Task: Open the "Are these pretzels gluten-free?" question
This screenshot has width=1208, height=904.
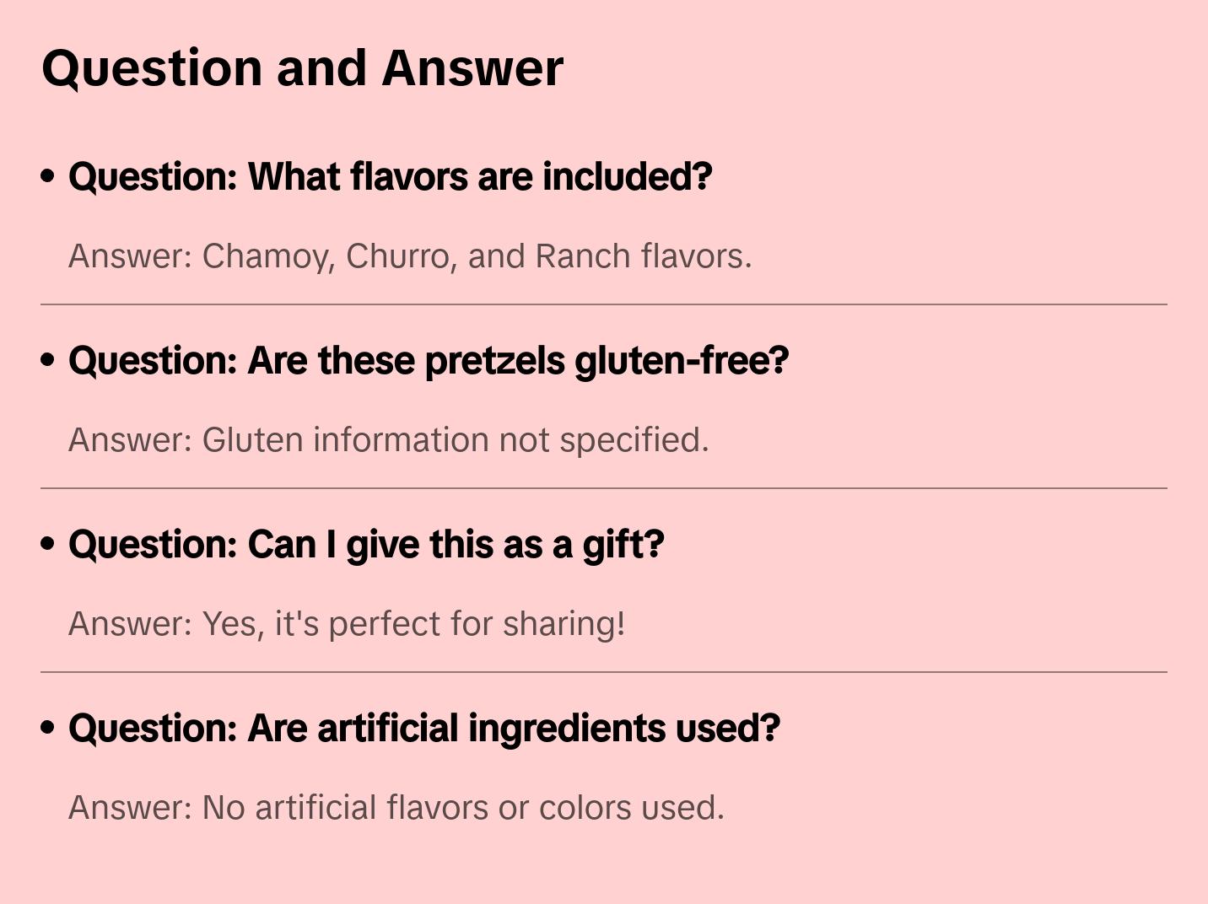Action: coord(428,361)
